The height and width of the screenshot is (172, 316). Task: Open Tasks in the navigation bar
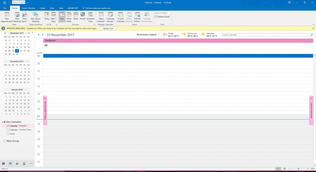tap(24, 163)
